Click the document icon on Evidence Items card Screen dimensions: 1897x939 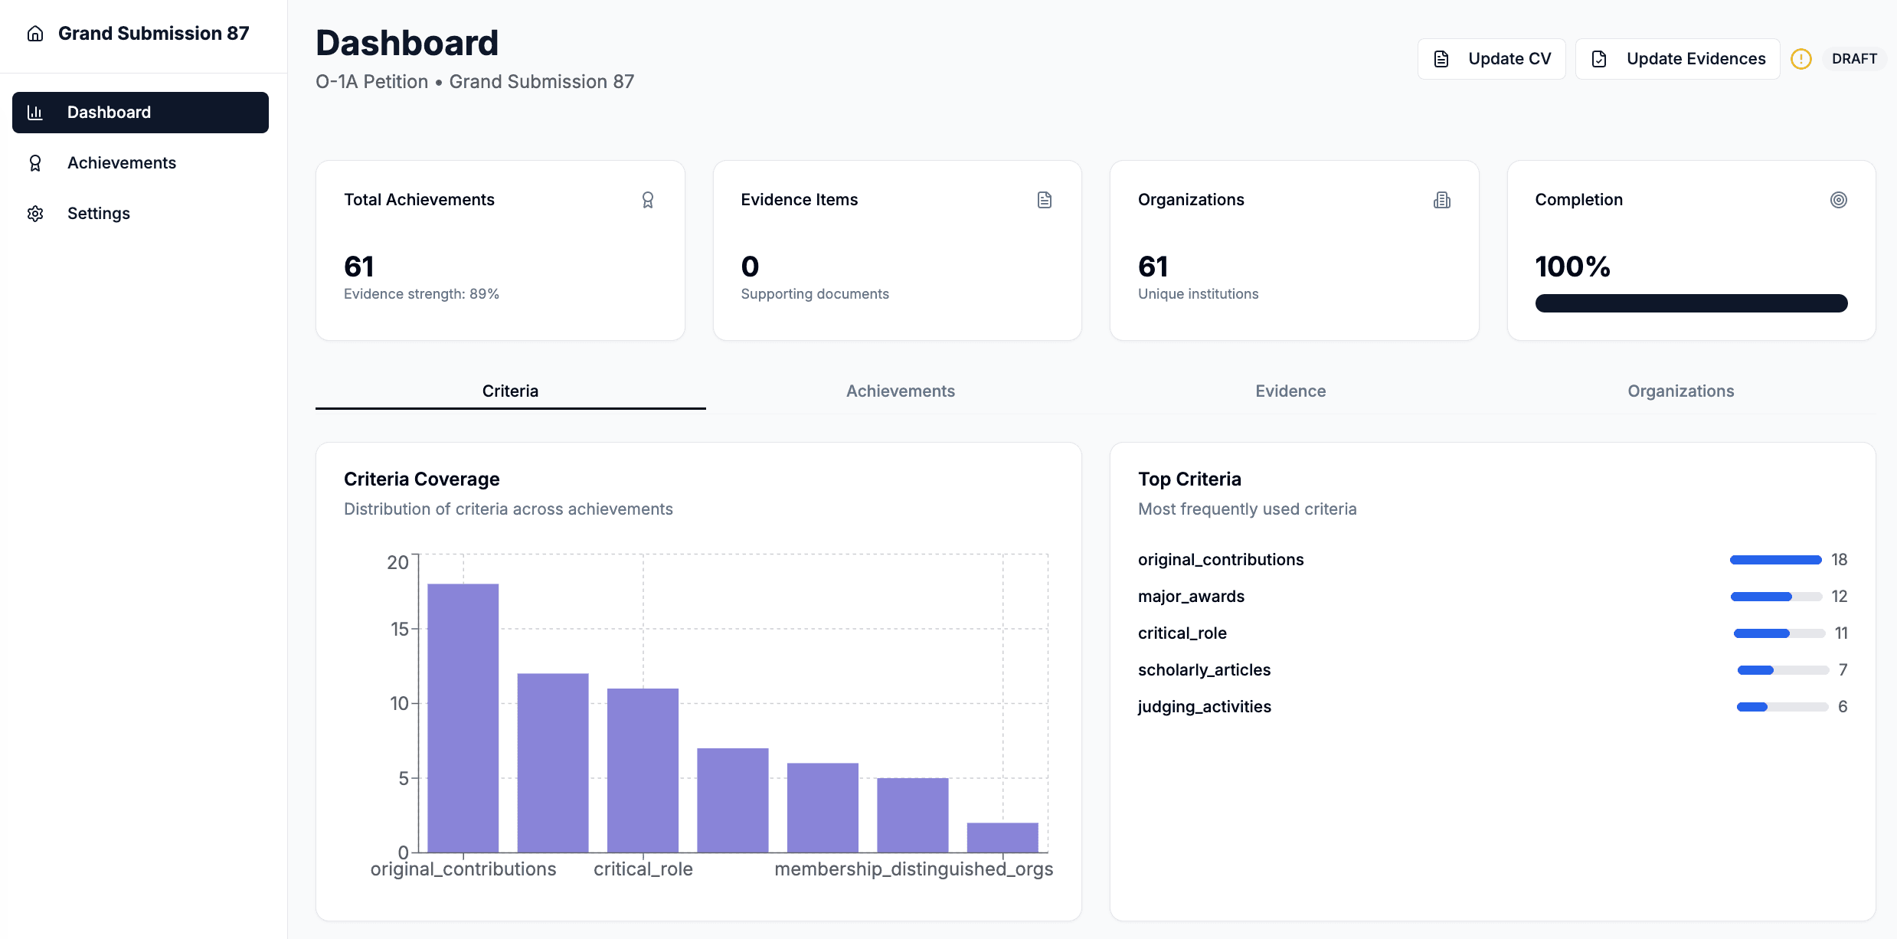1045,200
